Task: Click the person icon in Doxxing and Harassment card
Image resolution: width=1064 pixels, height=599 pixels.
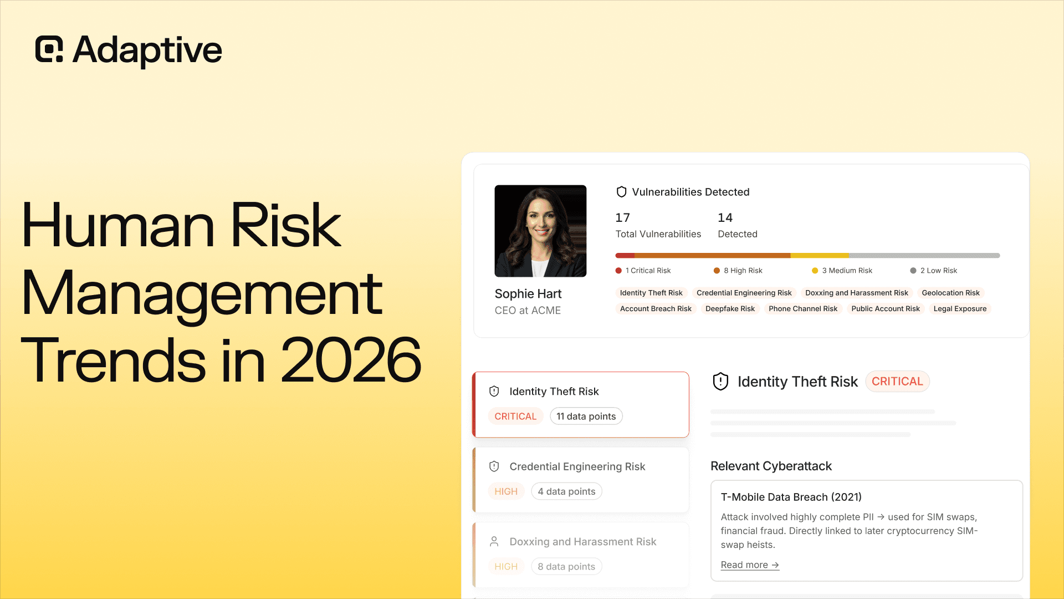Action: point(494,541)
